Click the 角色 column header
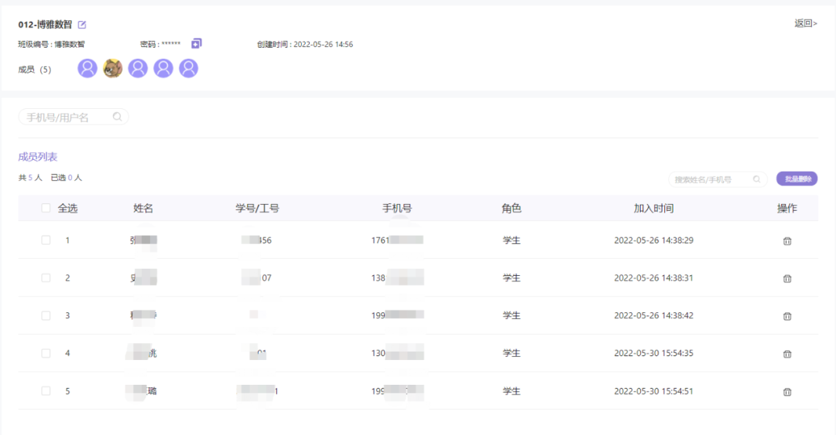836x435 pixels. tap(512, 208)
